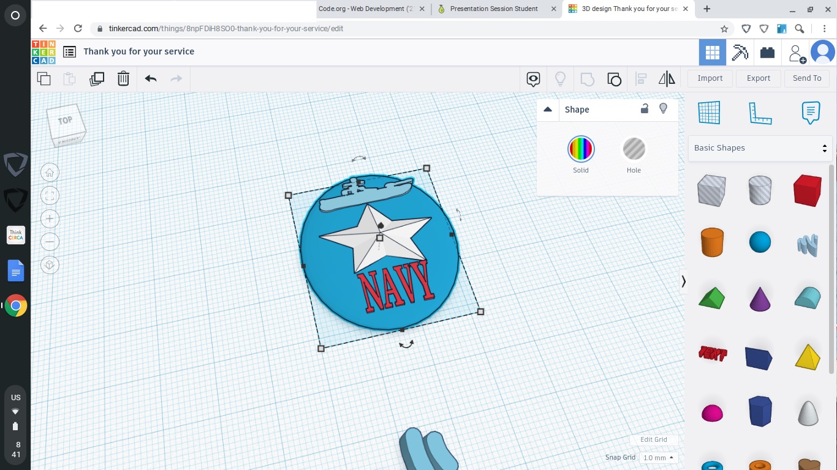Toggle the view notes visibility icon

[x=533, y=78]
